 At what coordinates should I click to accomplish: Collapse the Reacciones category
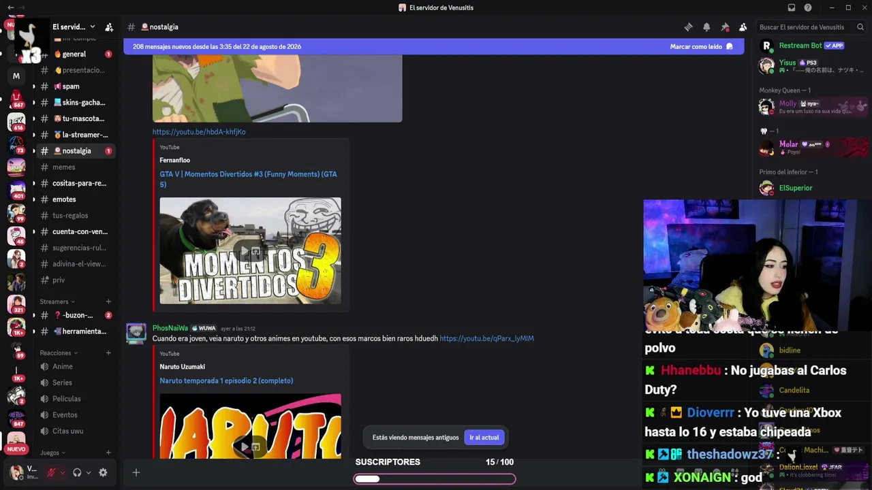click(59, 353)
